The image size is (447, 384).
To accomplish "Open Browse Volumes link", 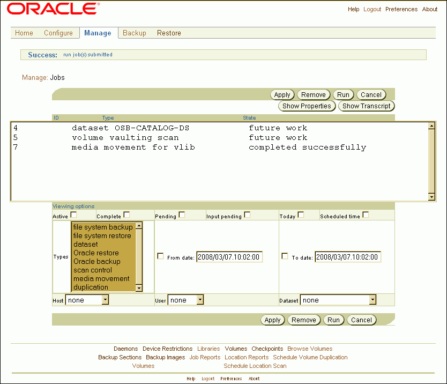I will (x=310, y=349).
